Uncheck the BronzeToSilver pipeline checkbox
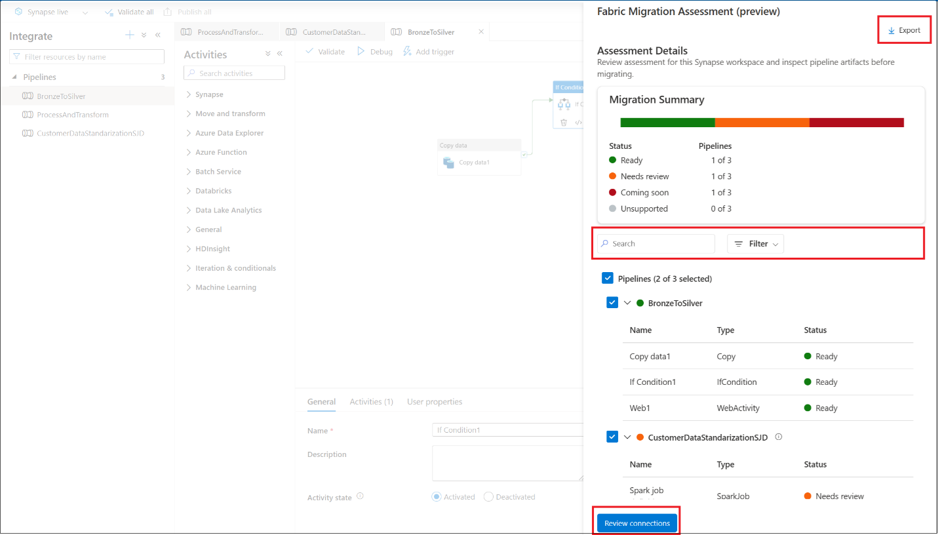 pos(612,302)
